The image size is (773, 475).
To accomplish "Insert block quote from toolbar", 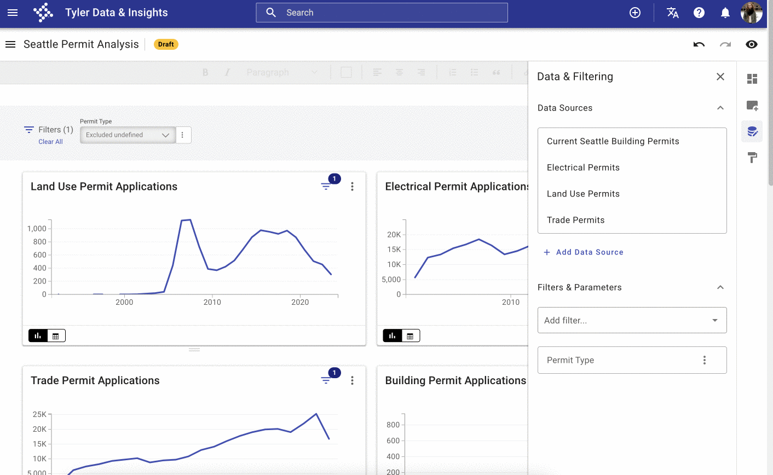I will click(x=497, y=72).
